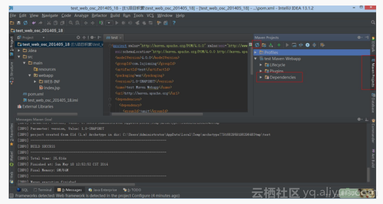Screen dimensions: 383x204
Task: Open the File menu
Action: pos(13,16)
